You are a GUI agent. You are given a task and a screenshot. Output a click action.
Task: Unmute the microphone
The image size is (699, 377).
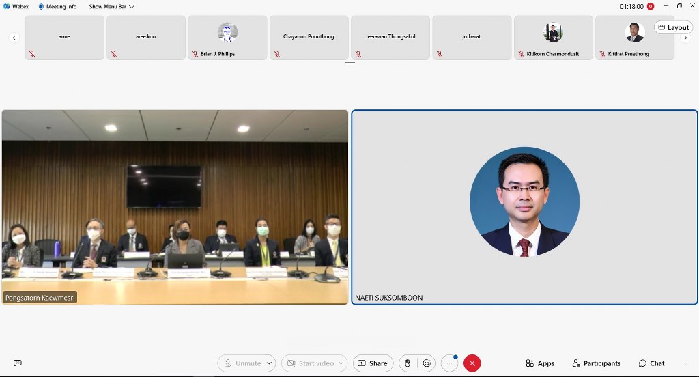[242, 363]
